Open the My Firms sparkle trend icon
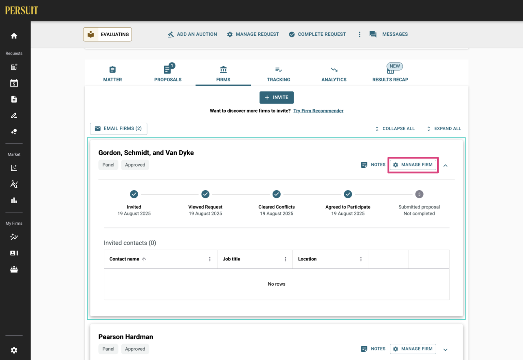This screenshot has width=523, height=360. pyautogui.click(x=14, y=237)
